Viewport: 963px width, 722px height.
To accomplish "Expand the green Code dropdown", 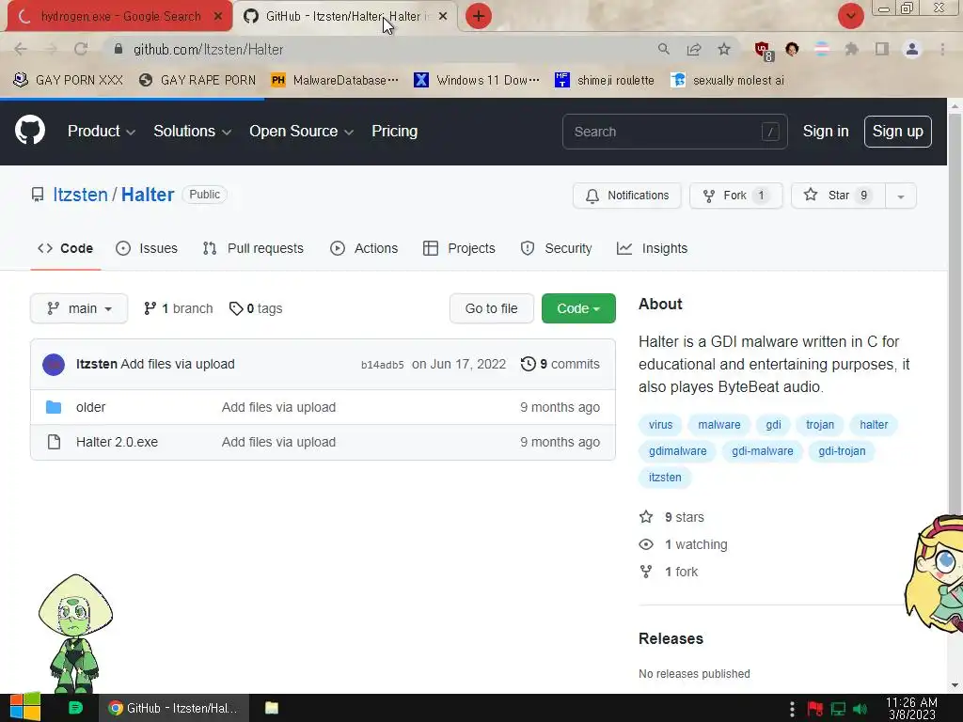I will (578, 308).
